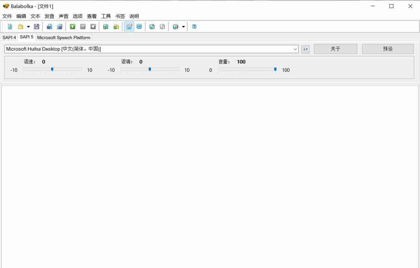This screenshot has width=420, height=268.
Task: Open the 发音 menu
Action: [49, 16]
